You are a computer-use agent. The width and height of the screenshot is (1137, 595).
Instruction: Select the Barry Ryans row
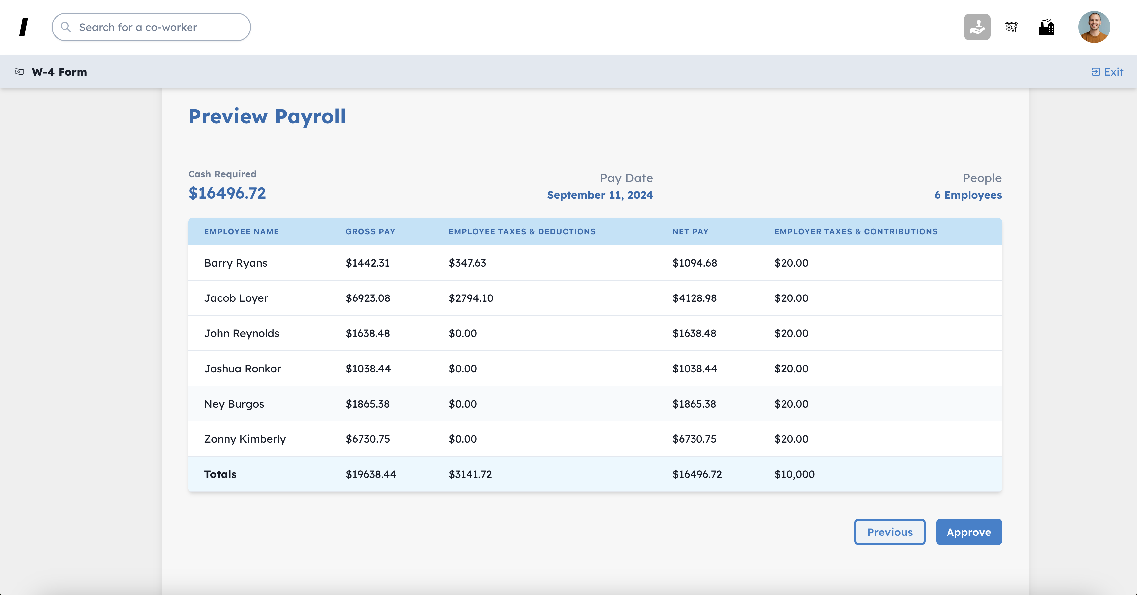pos(594,263)
